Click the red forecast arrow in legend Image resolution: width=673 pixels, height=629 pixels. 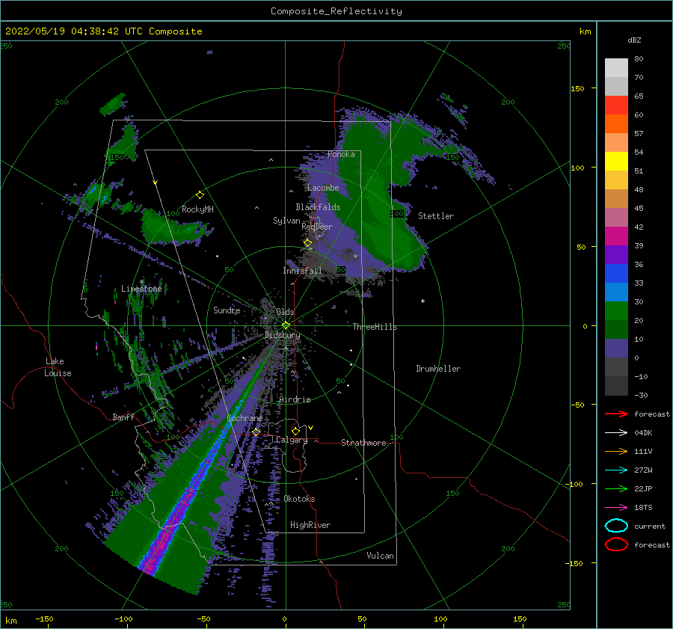coord(616,414)
